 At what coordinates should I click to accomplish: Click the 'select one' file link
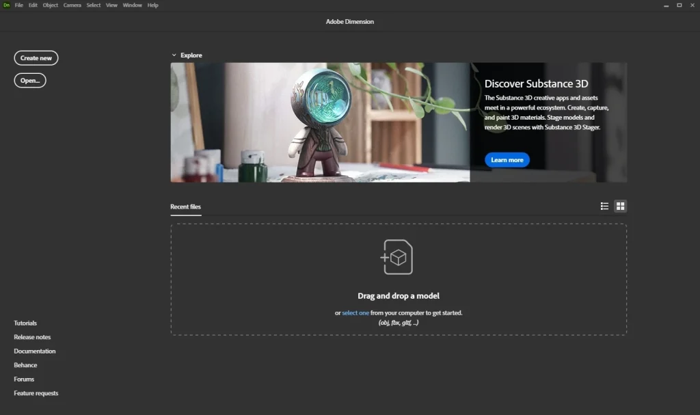(355, 313)
